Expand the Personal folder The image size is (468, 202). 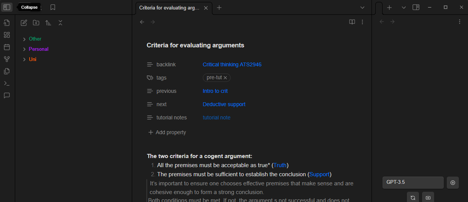38,49
